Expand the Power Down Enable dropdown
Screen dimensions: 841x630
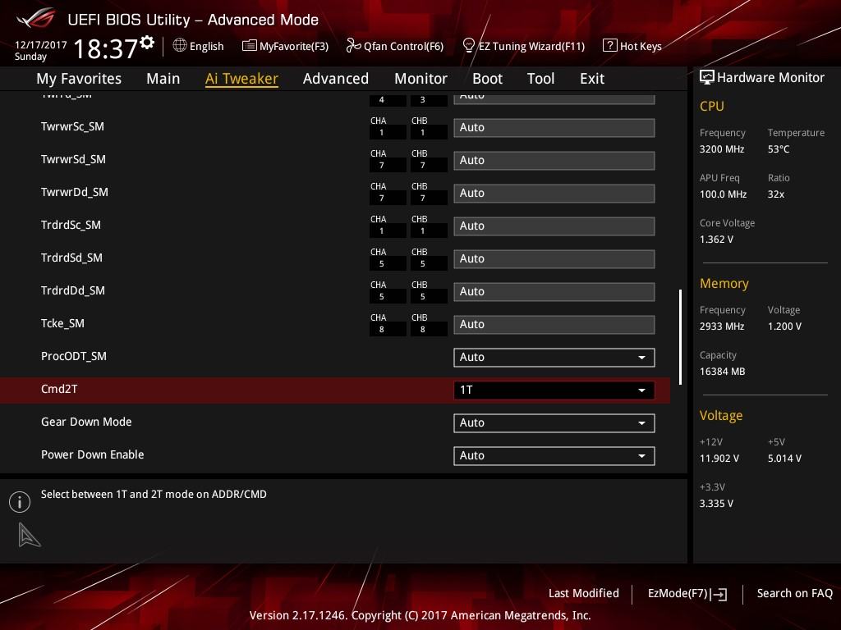click(x=554, y=456)
